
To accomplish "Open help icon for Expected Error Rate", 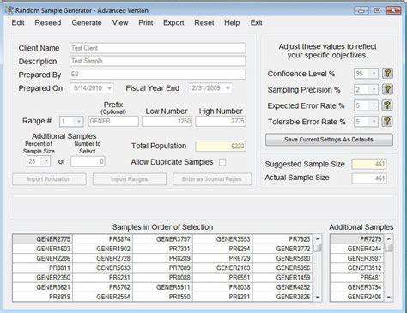I will 387,105.
